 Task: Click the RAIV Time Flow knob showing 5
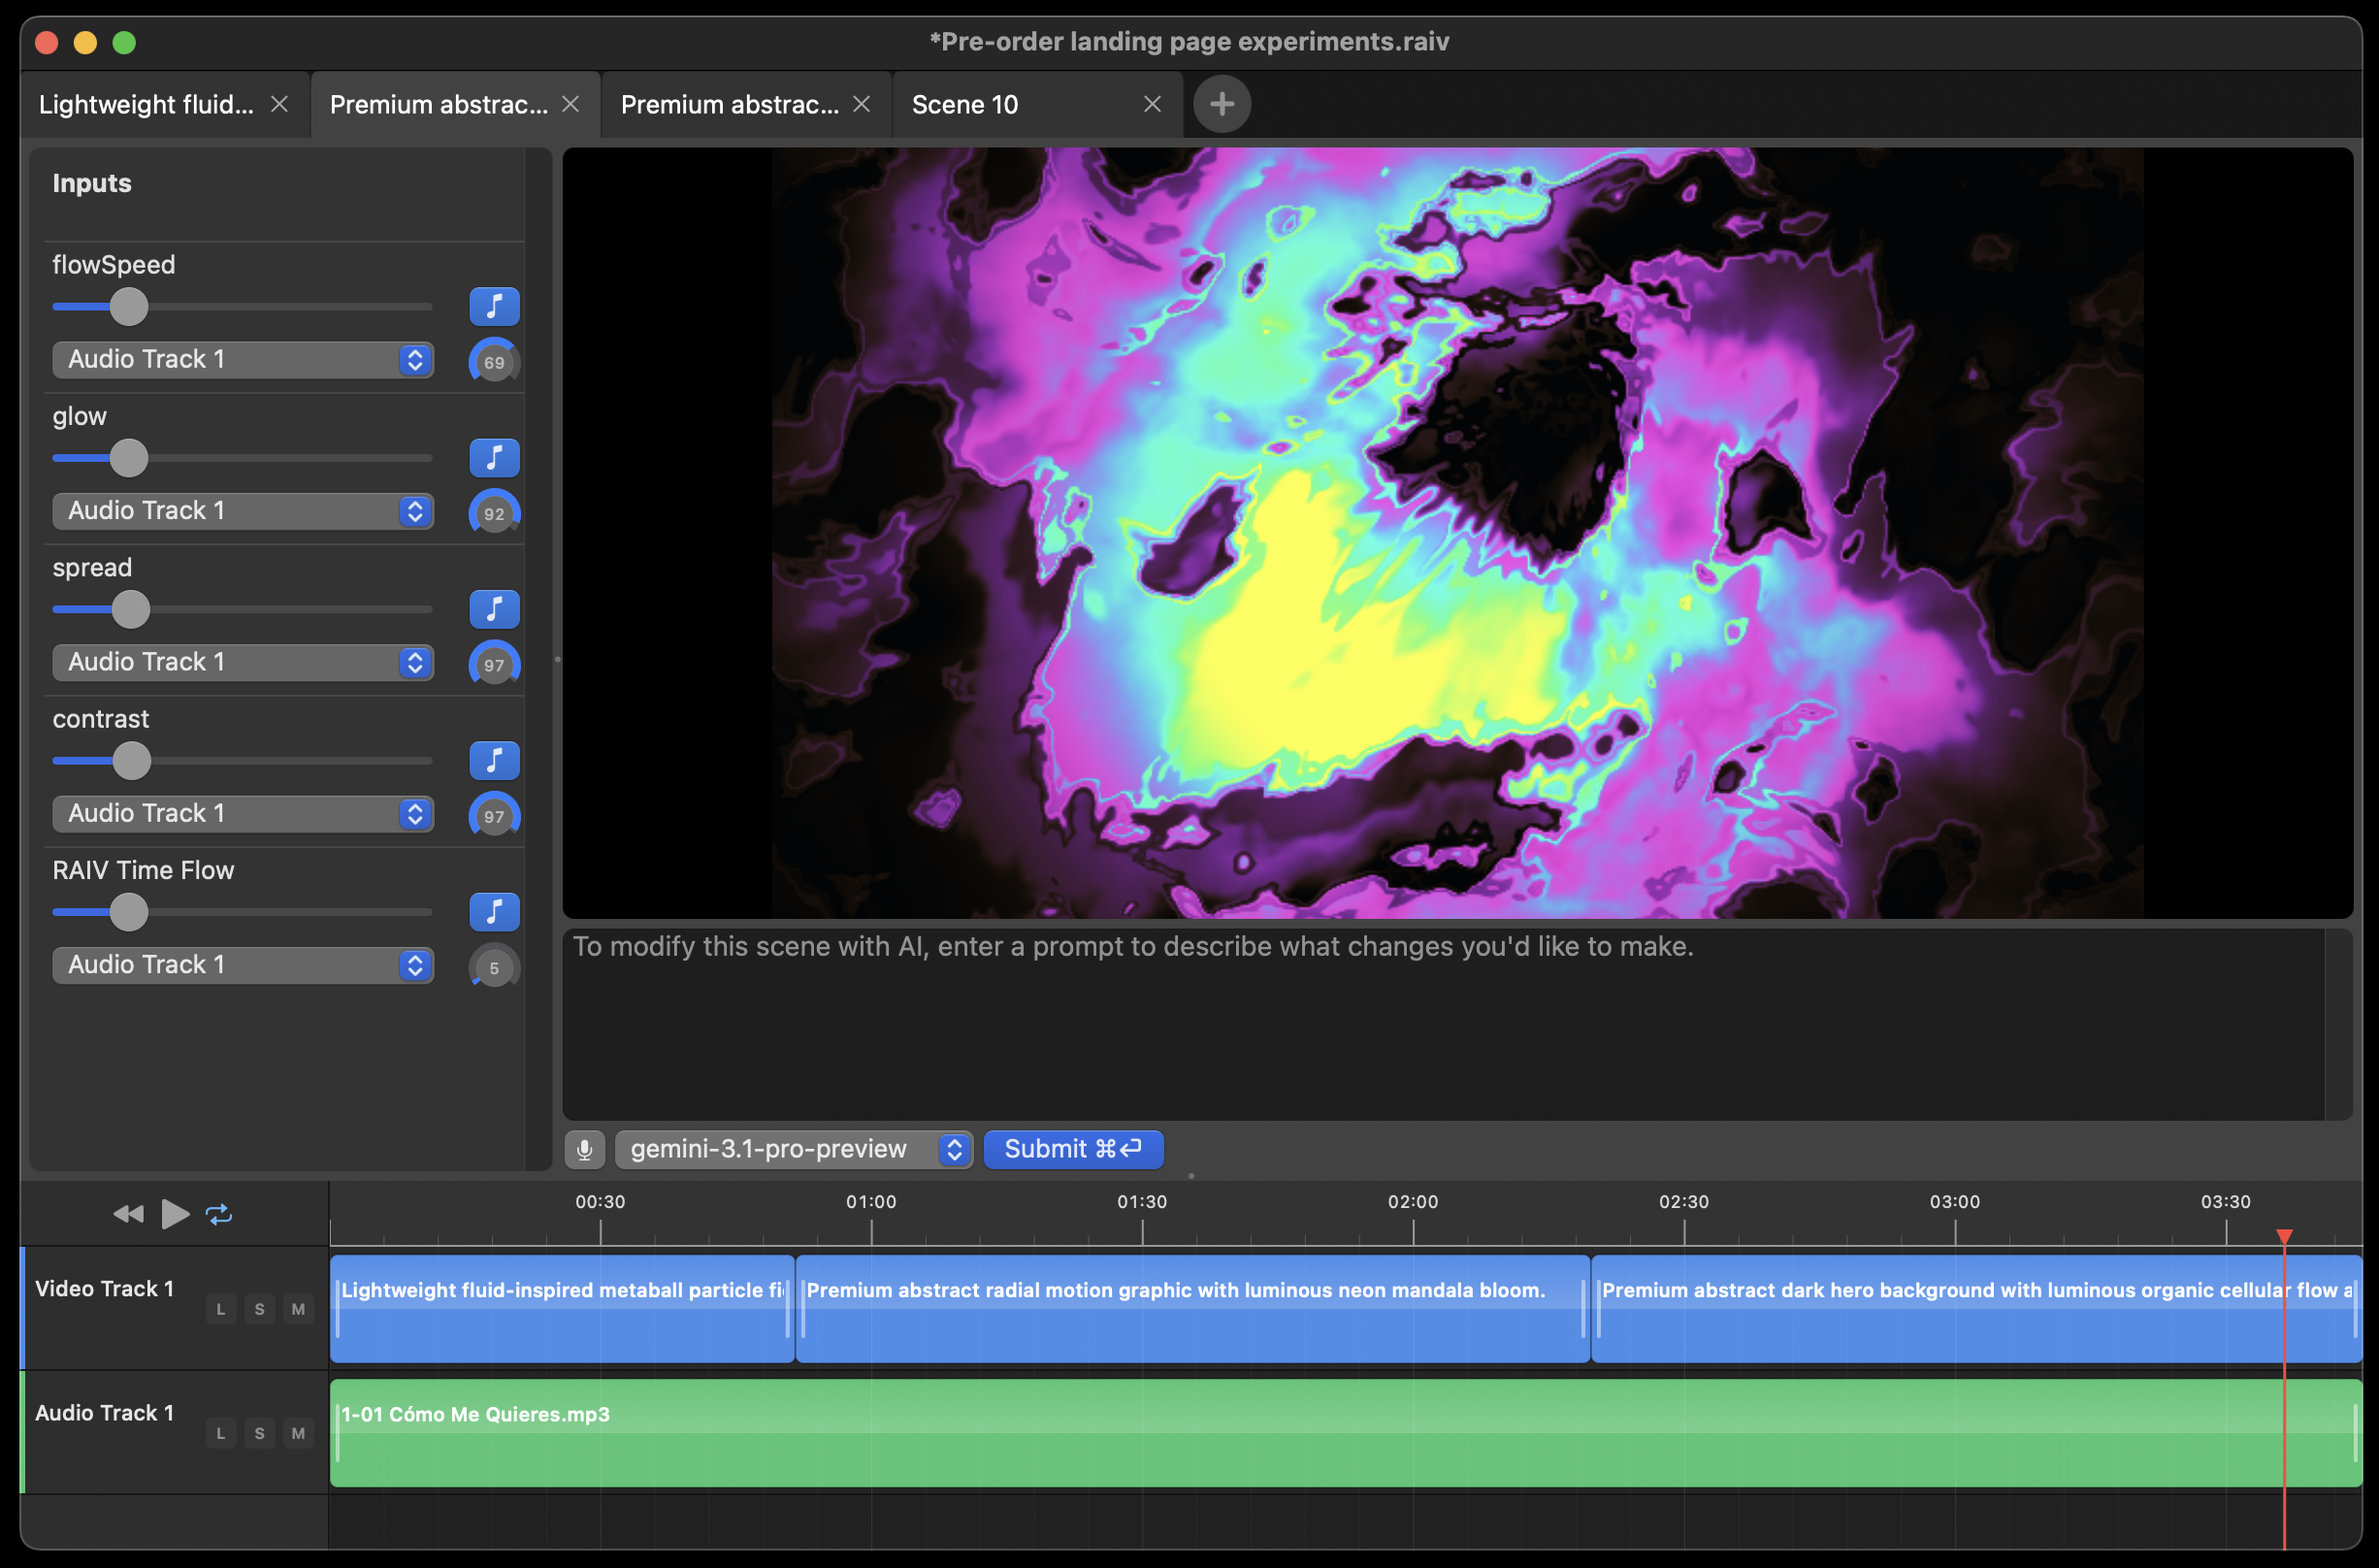click(494, 967)
